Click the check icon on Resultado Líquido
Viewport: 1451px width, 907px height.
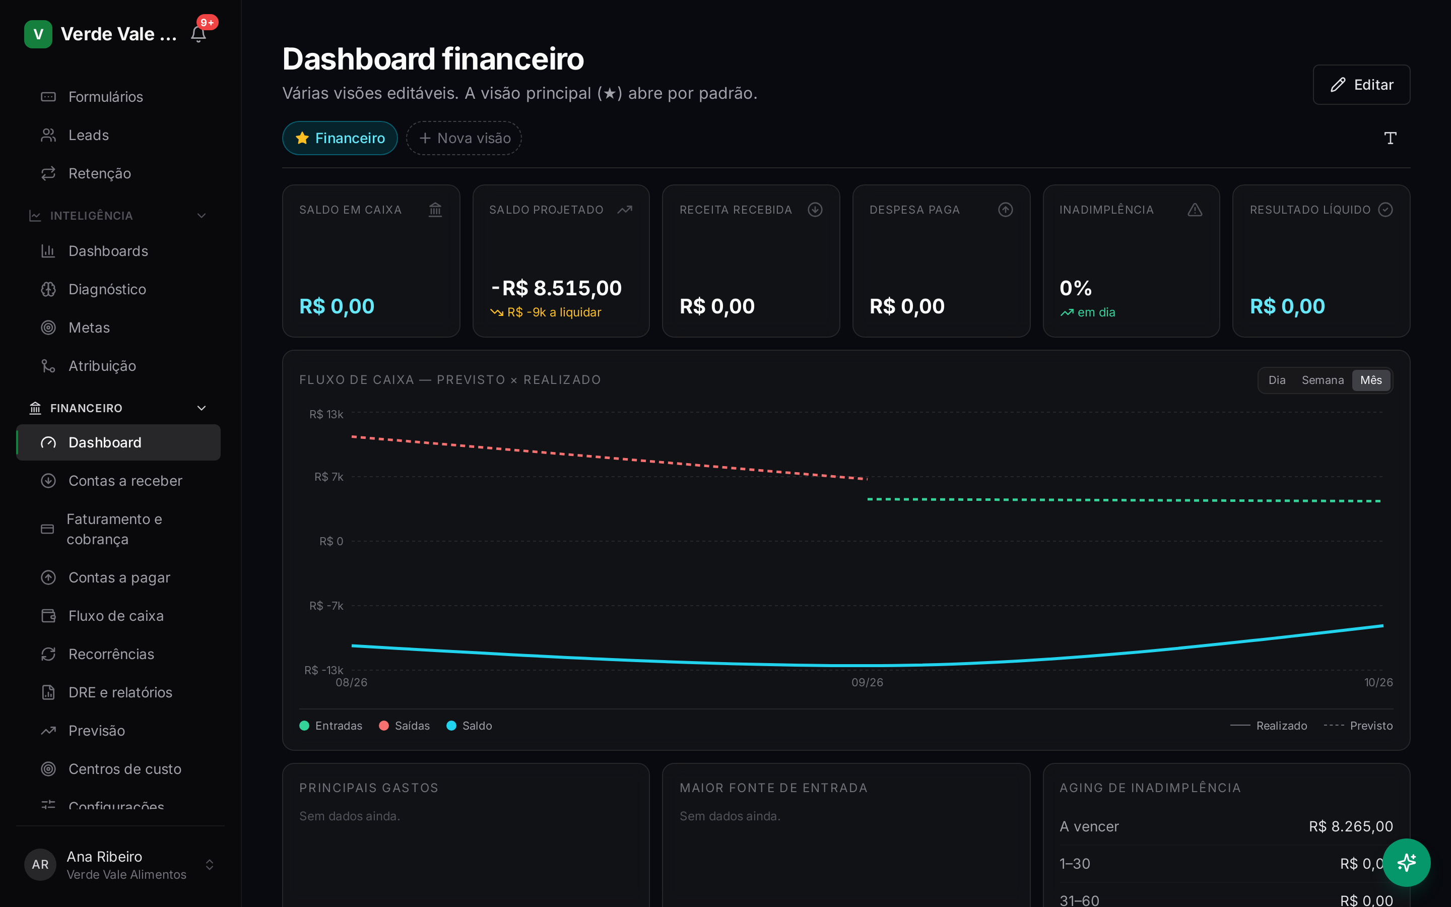coord(1385,209)
